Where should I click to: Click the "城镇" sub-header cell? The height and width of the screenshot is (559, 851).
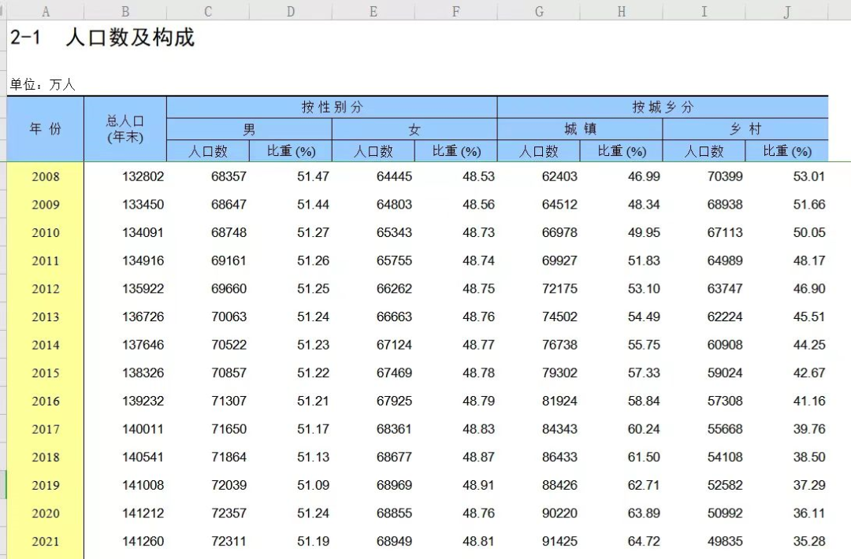pyautogui.click(x=580, y=129)
